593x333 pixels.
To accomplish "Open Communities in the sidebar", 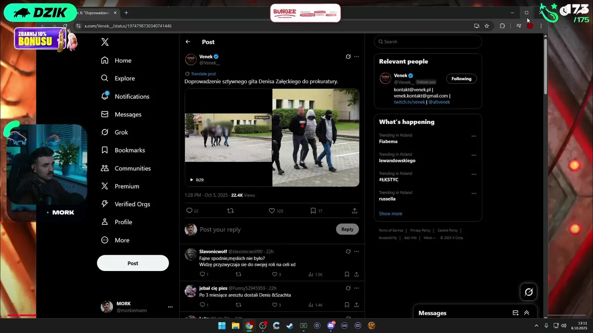I will 126,168.
